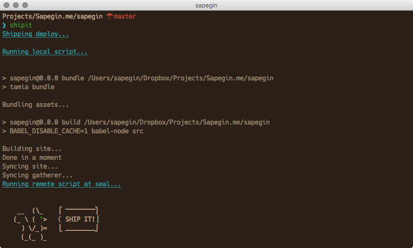Click the squirrel's green eye

pyautogui.click(x=42, y=218)
